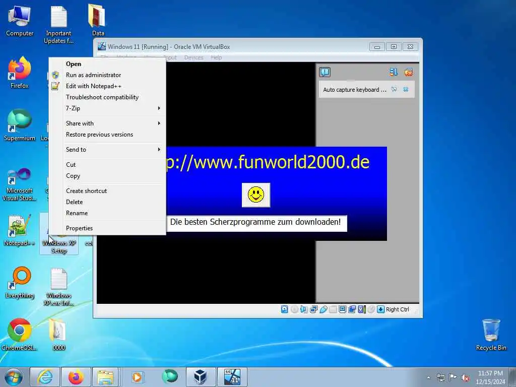Open Supermium from the taskbar
Viewport: 516px width, 387px height.
170,377
